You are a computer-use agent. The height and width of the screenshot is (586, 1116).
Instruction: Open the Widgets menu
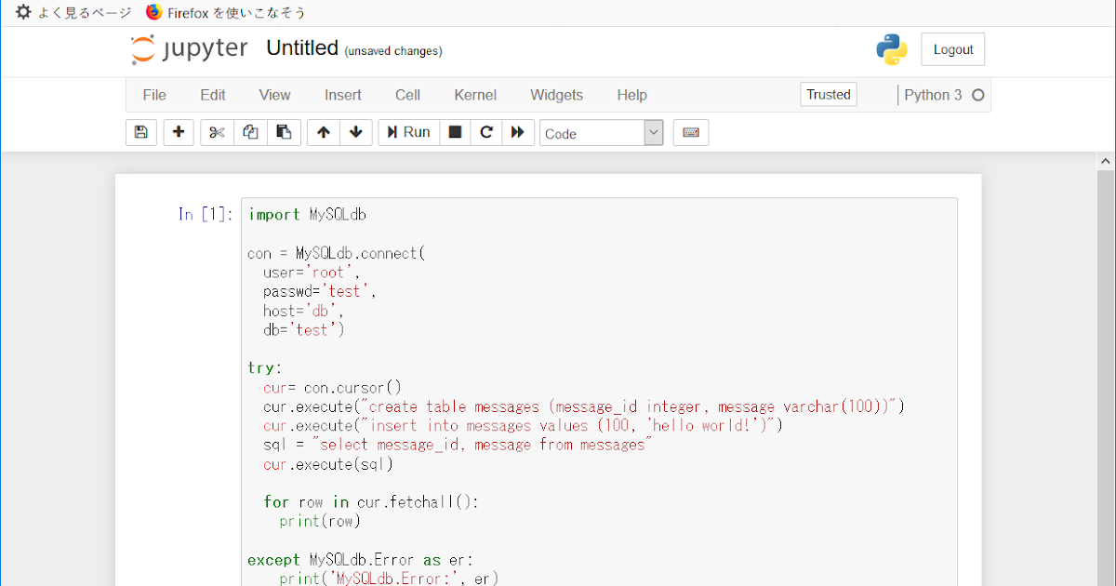coord(556,95)
